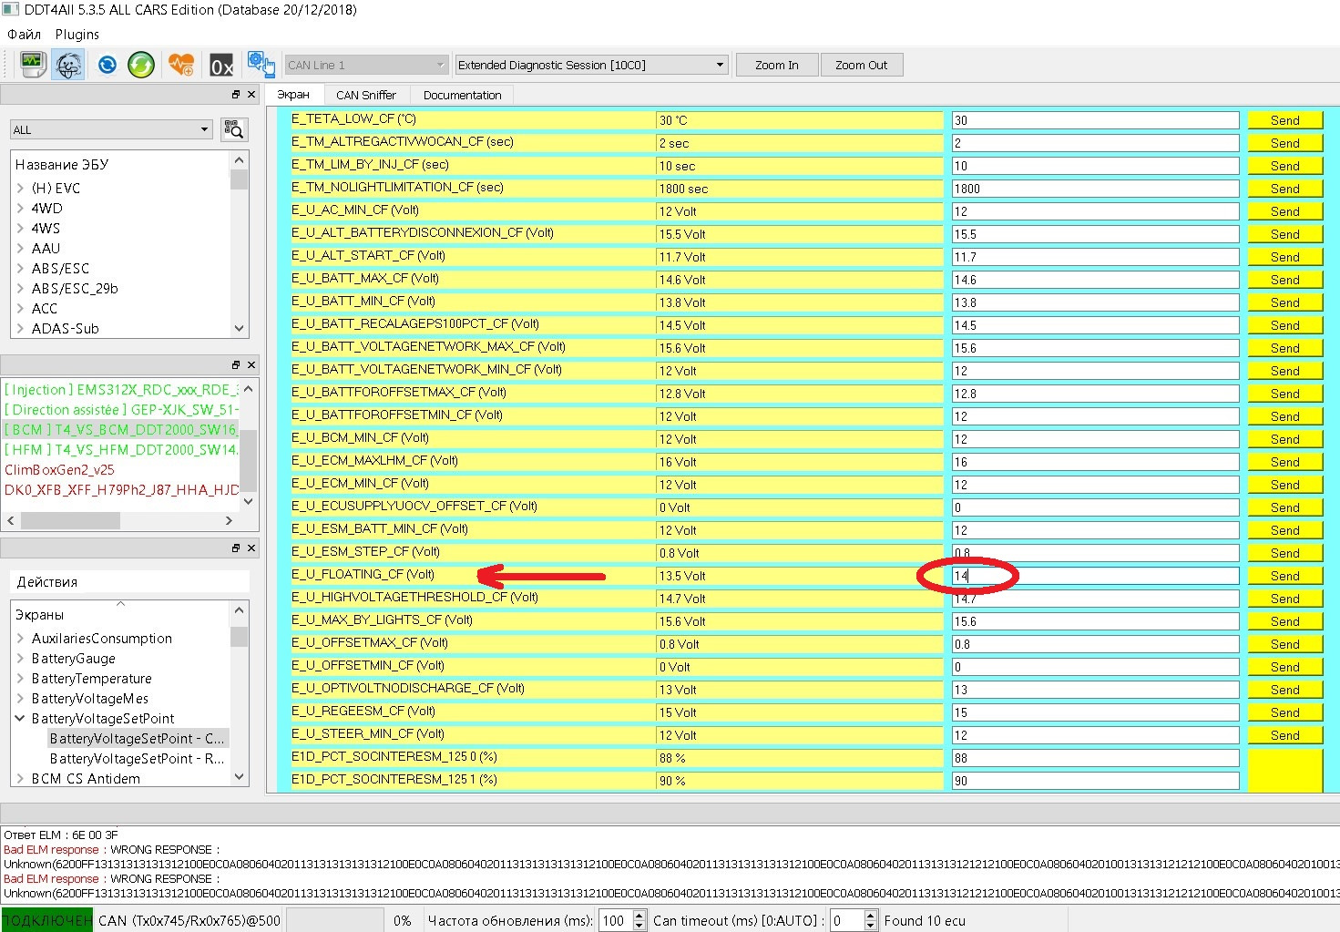Select the [ BCM ] T4_VS_BCM ECU entry
The height and width of the screenshot is (932, 1340).
[121, 430]
